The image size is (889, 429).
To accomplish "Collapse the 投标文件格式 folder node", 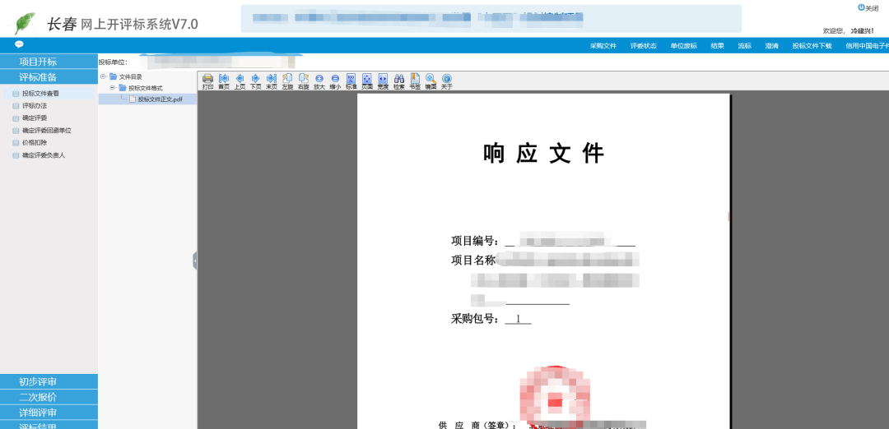I will coord(113,88).
